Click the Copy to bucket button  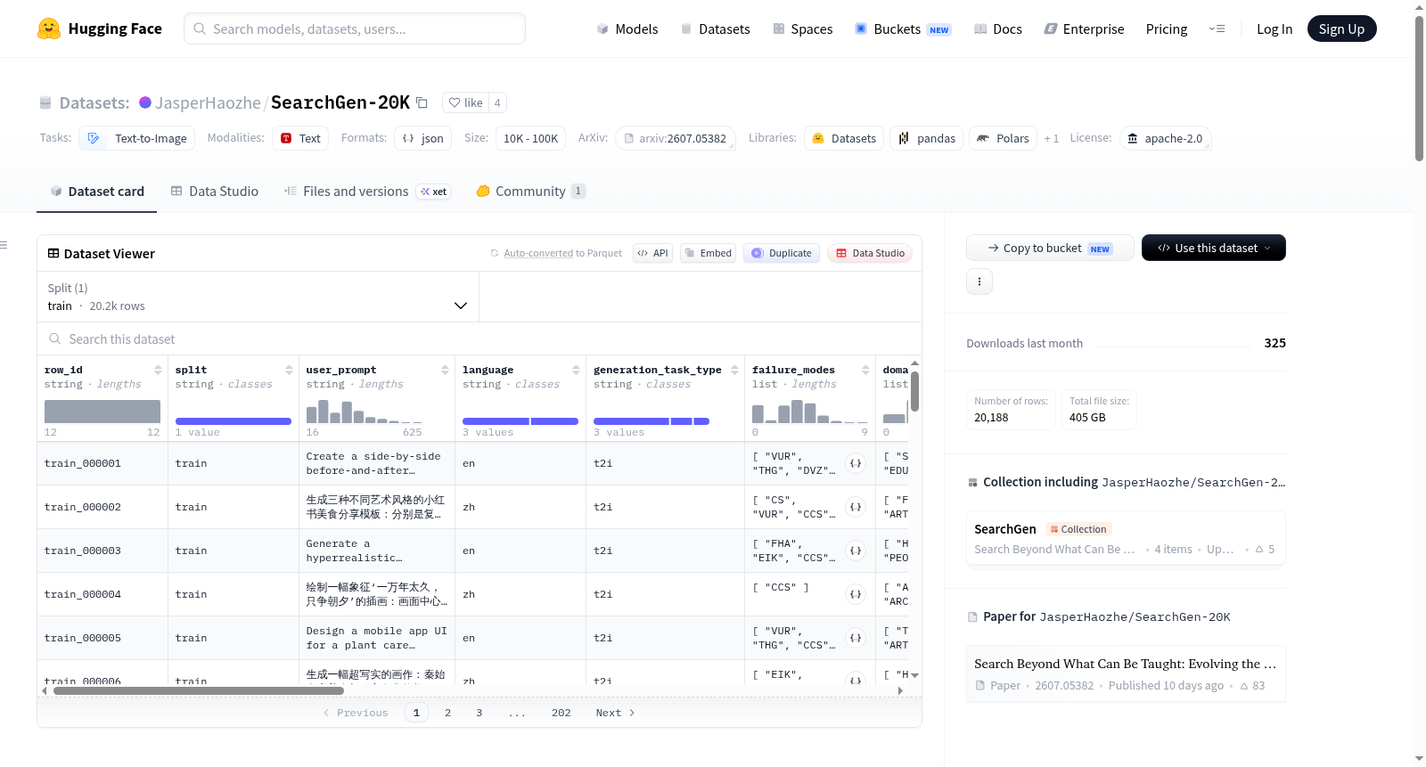1050,248
